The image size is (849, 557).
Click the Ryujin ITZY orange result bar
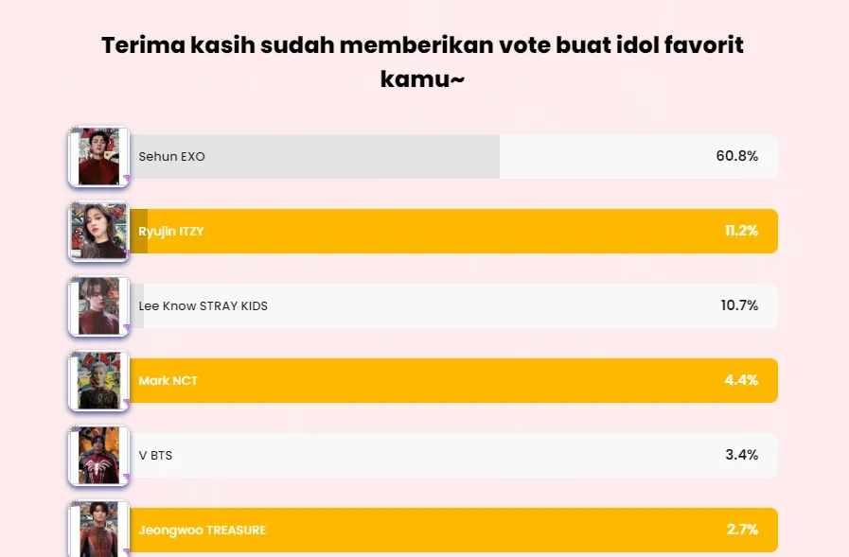click(x=453, y=231)
